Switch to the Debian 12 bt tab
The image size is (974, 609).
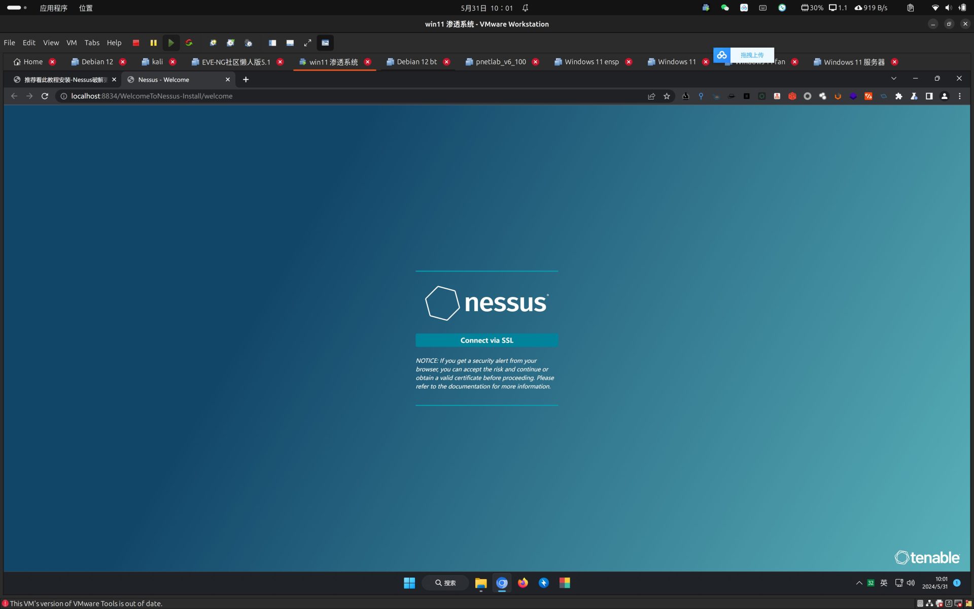point(412,62)
